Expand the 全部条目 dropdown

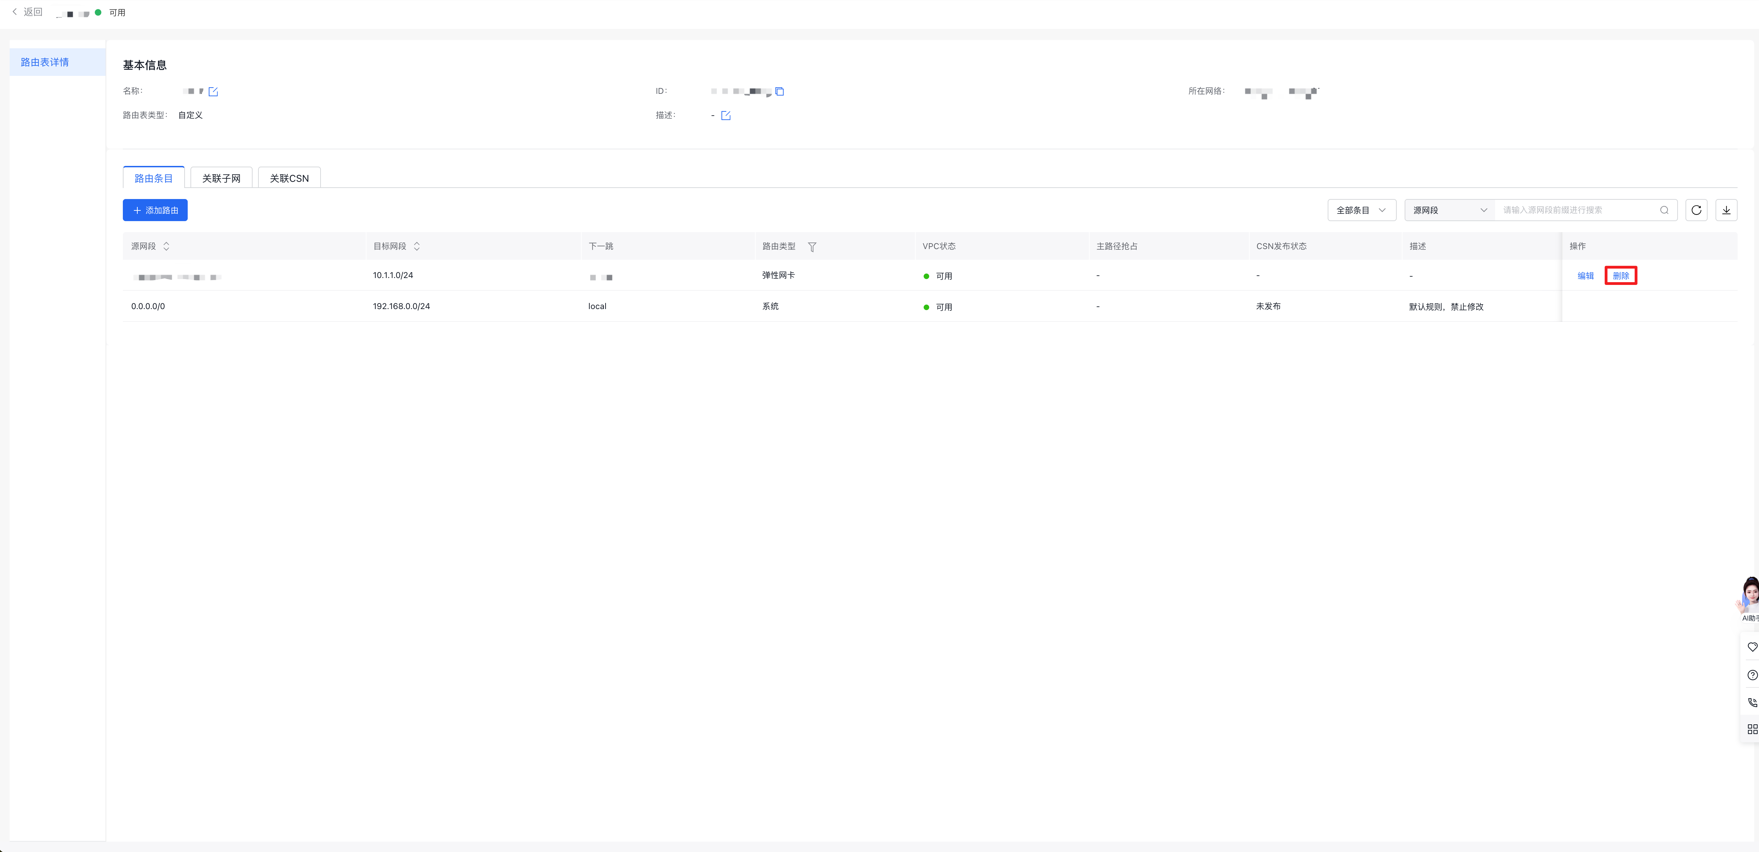pyautogui.click(x=1361, y=210)
